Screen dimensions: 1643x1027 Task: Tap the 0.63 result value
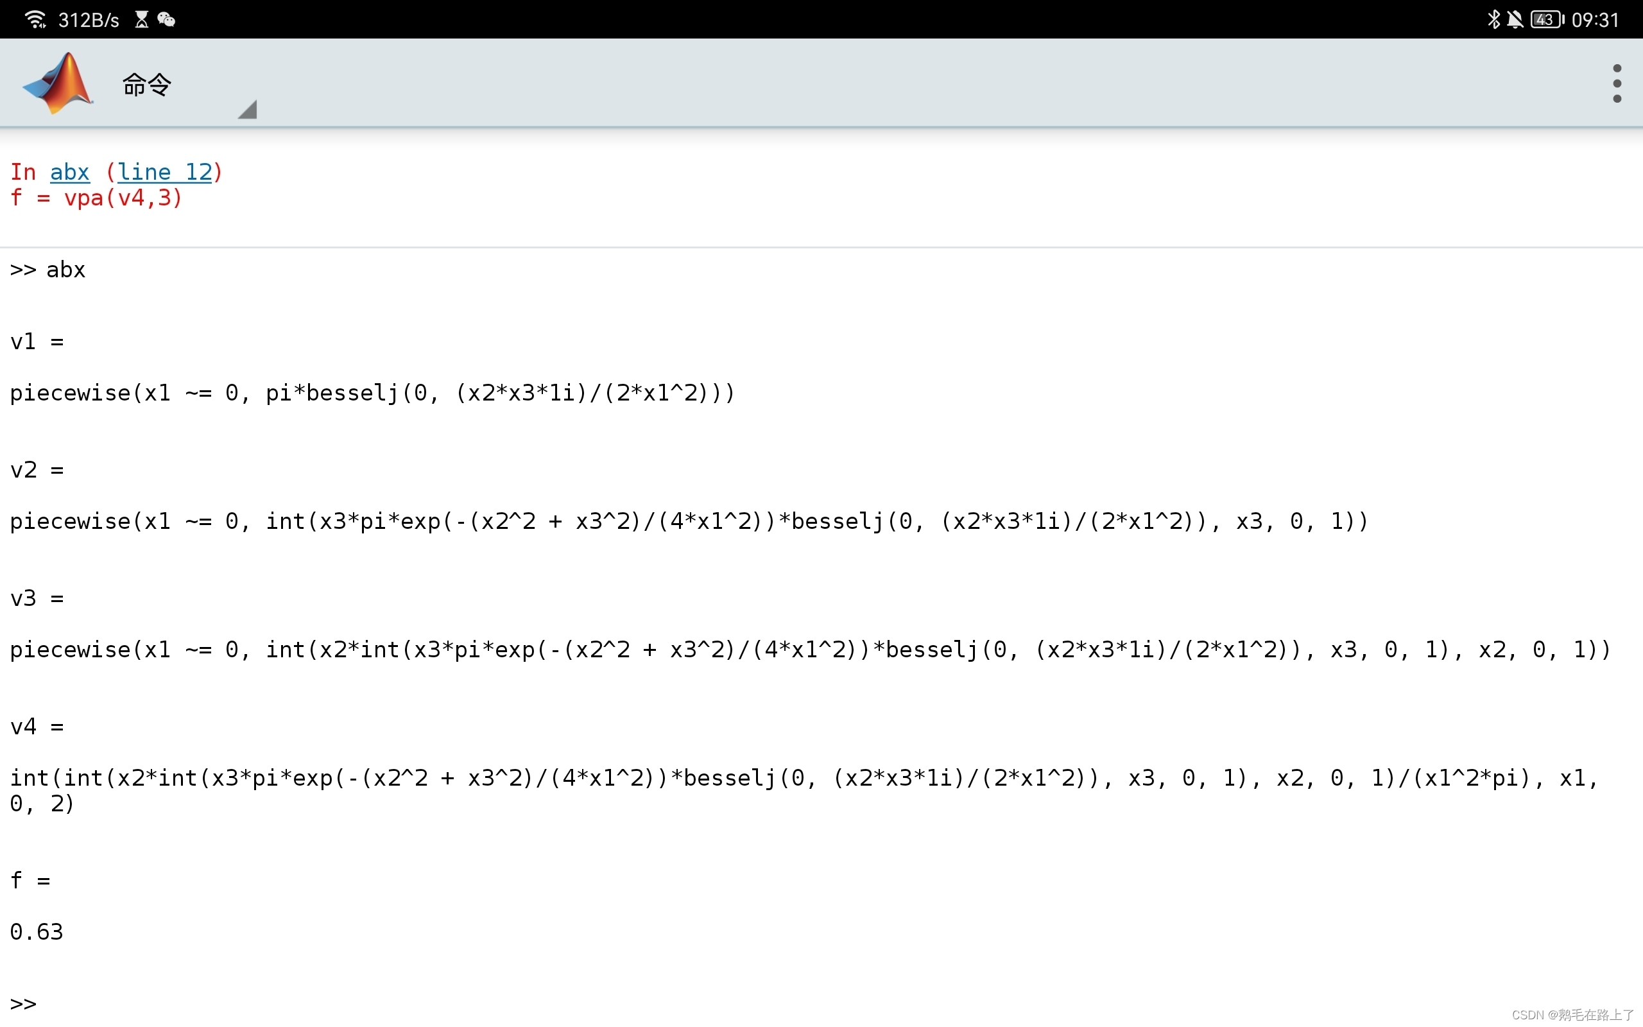point(37,931)
